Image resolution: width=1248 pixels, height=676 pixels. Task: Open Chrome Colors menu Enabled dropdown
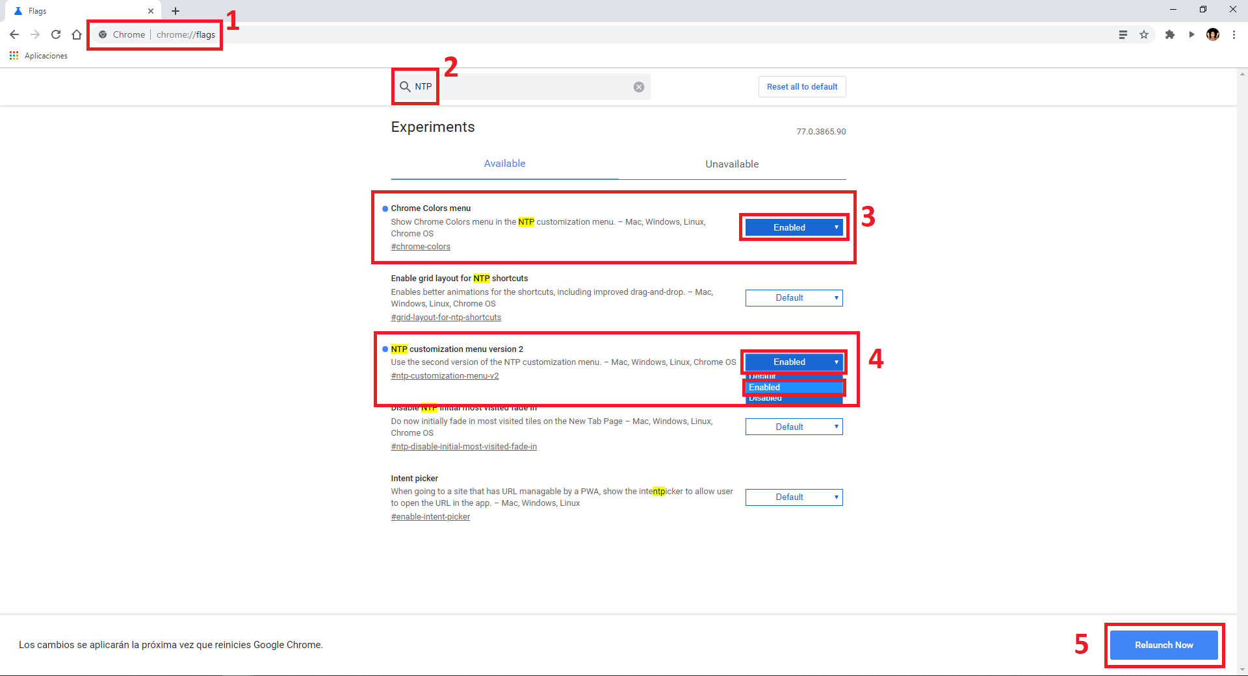click(794, 227)
